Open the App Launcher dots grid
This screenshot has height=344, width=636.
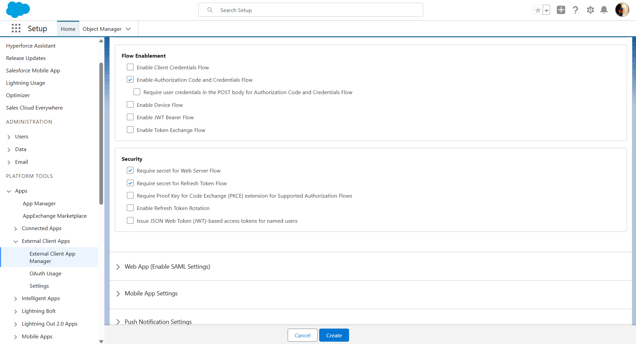(16, 28)
